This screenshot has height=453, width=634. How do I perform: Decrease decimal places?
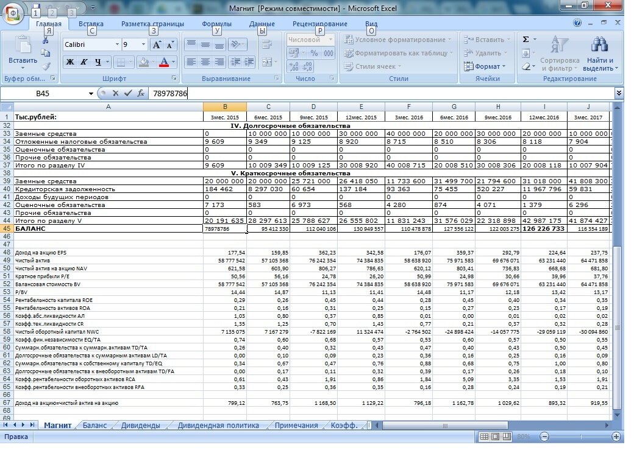307,66
